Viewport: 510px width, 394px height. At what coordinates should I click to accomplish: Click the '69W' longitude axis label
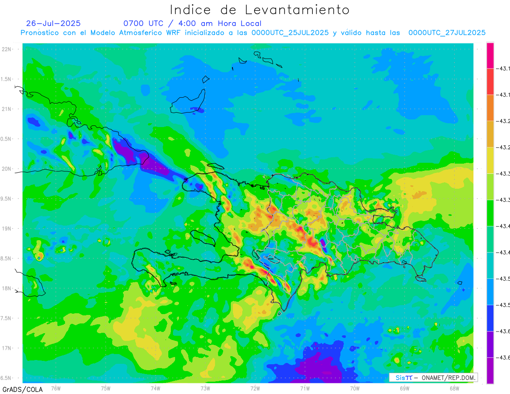click(405, 388)
